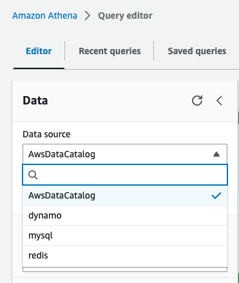Open the Saved queries tab
Screen dimensions: 239x283
click(x=197, y=51)
